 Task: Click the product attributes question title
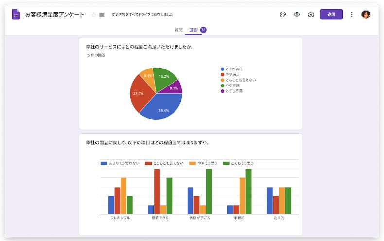point(147,143)
